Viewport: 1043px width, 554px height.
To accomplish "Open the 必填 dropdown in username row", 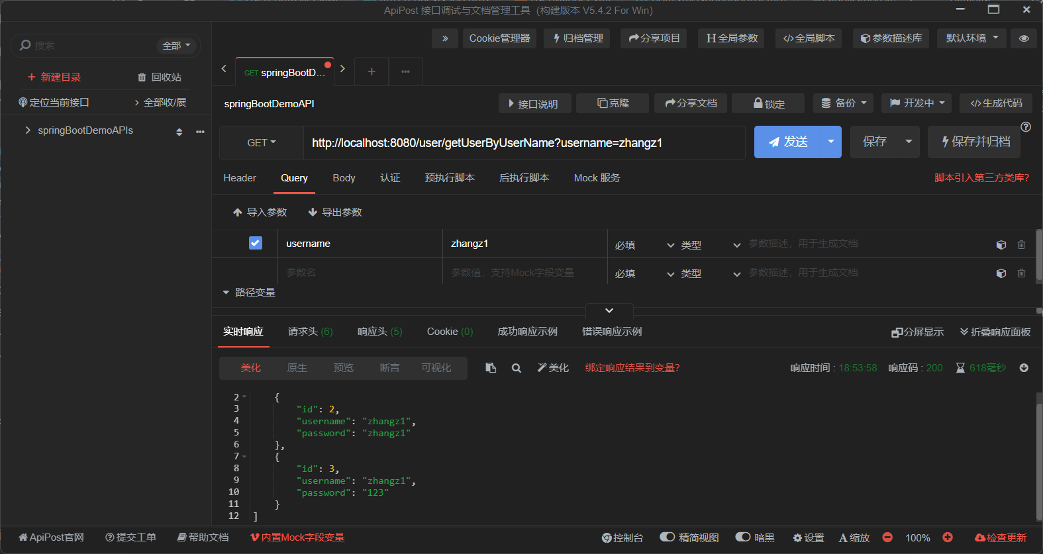I will 644,246.
